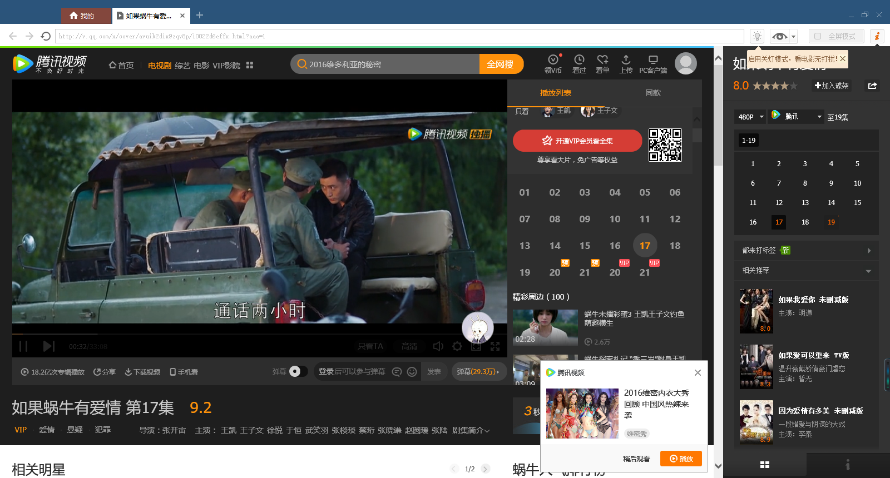
Task: Open the 看过 watch history icon
Action: [579, 60]
